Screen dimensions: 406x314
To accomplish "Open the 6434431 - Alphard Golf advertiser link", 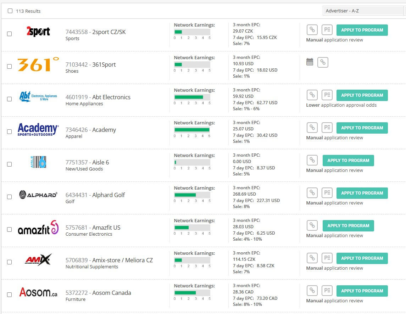I will pyautogui.click(x=95, y=195).
